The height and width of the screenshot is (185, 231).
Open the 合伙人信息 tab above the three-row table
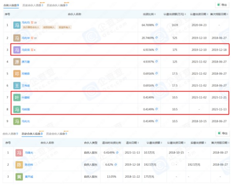click(x=10, y=134)
